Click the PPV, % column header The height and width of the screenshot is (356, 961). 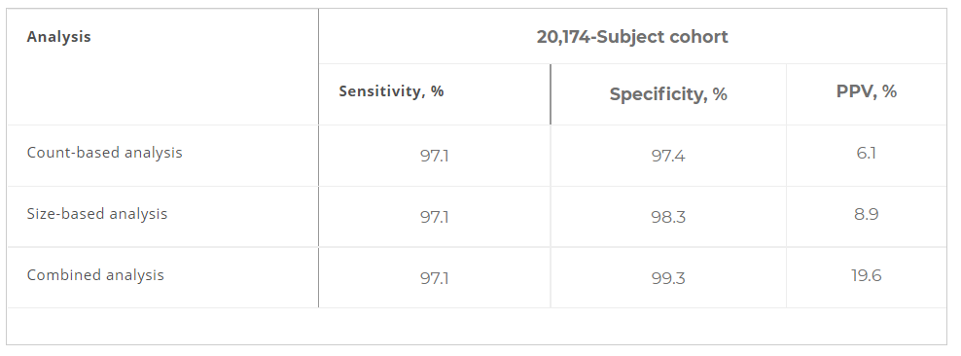(866, 91)
